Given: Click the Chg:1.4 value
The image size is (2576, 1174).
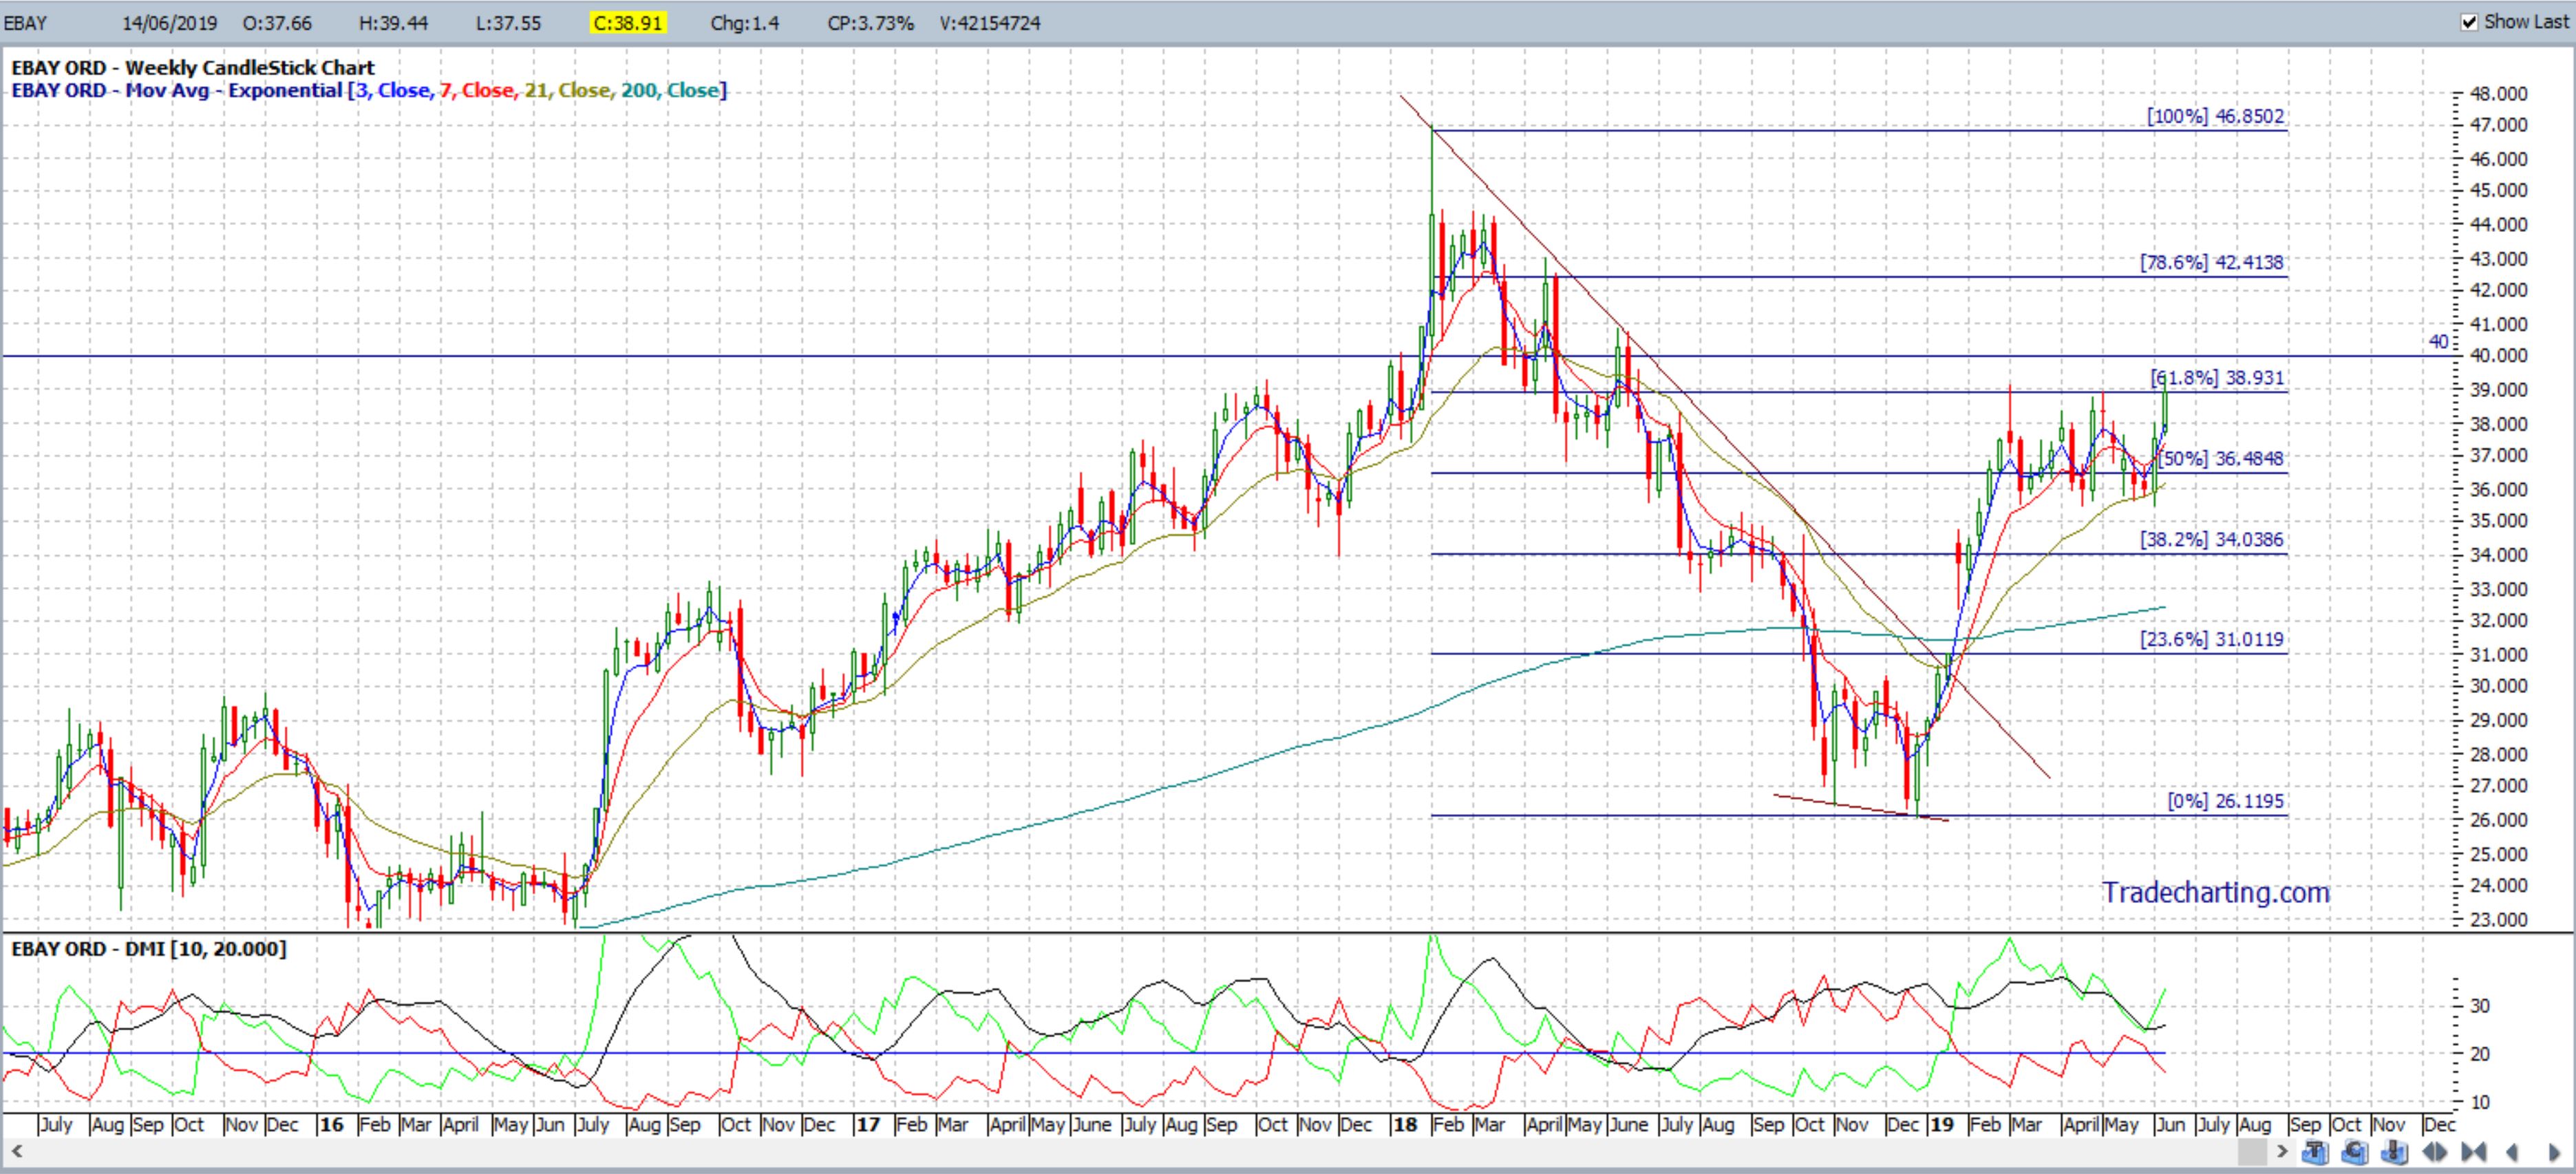Looking at the screenshot, I should (x=745, y=23).
